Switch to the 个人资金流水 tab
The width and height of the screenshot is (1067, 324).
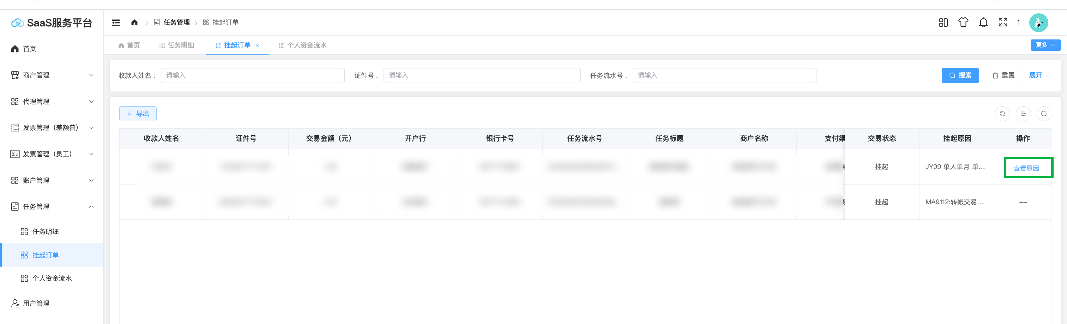[303, 45]
